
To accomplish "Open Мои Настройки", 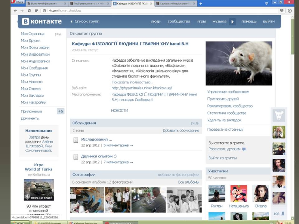I will [34, 102].
